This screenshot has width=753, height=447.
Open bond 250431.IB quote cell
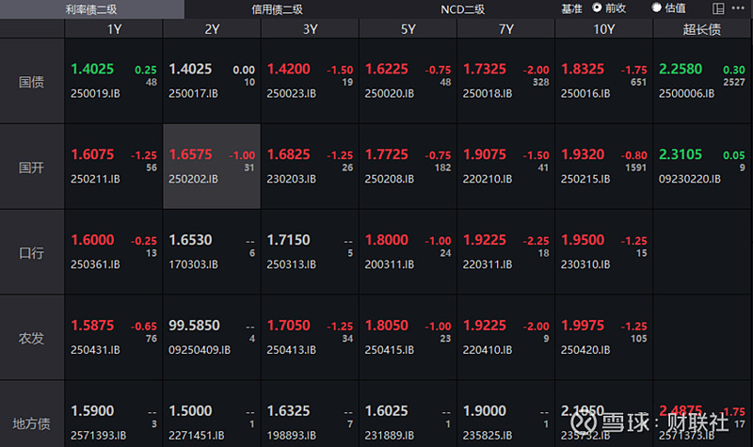tap(114, 338)
